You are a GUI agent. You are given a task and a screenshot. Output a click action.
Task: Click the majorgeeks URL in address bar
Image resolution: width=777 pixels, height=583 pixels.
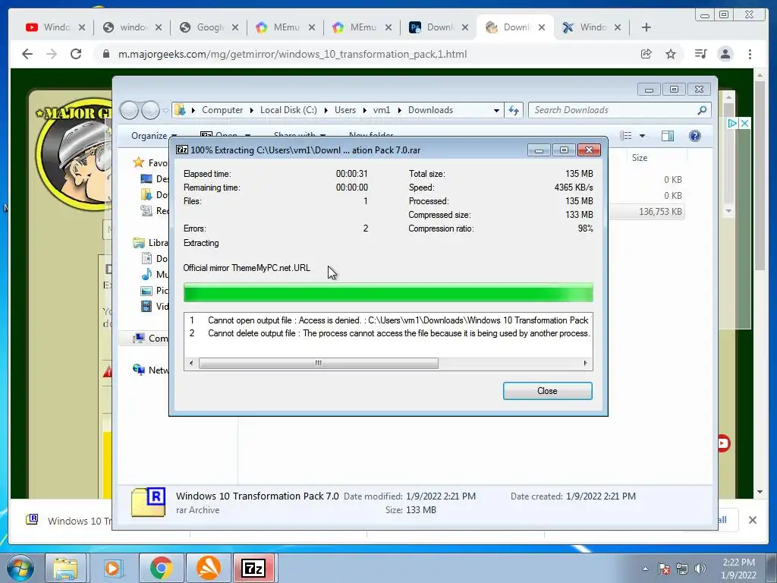(x=292, y=54)
